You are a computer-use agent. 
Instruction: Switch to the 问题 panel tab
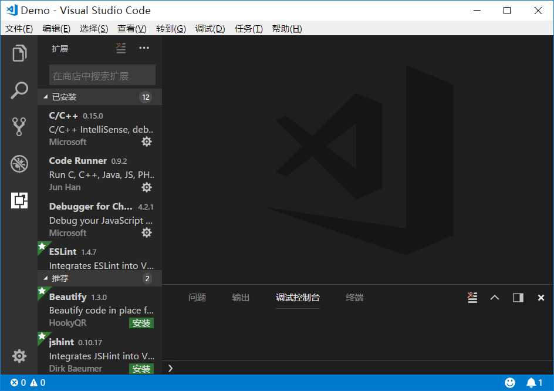pos(197,298)
